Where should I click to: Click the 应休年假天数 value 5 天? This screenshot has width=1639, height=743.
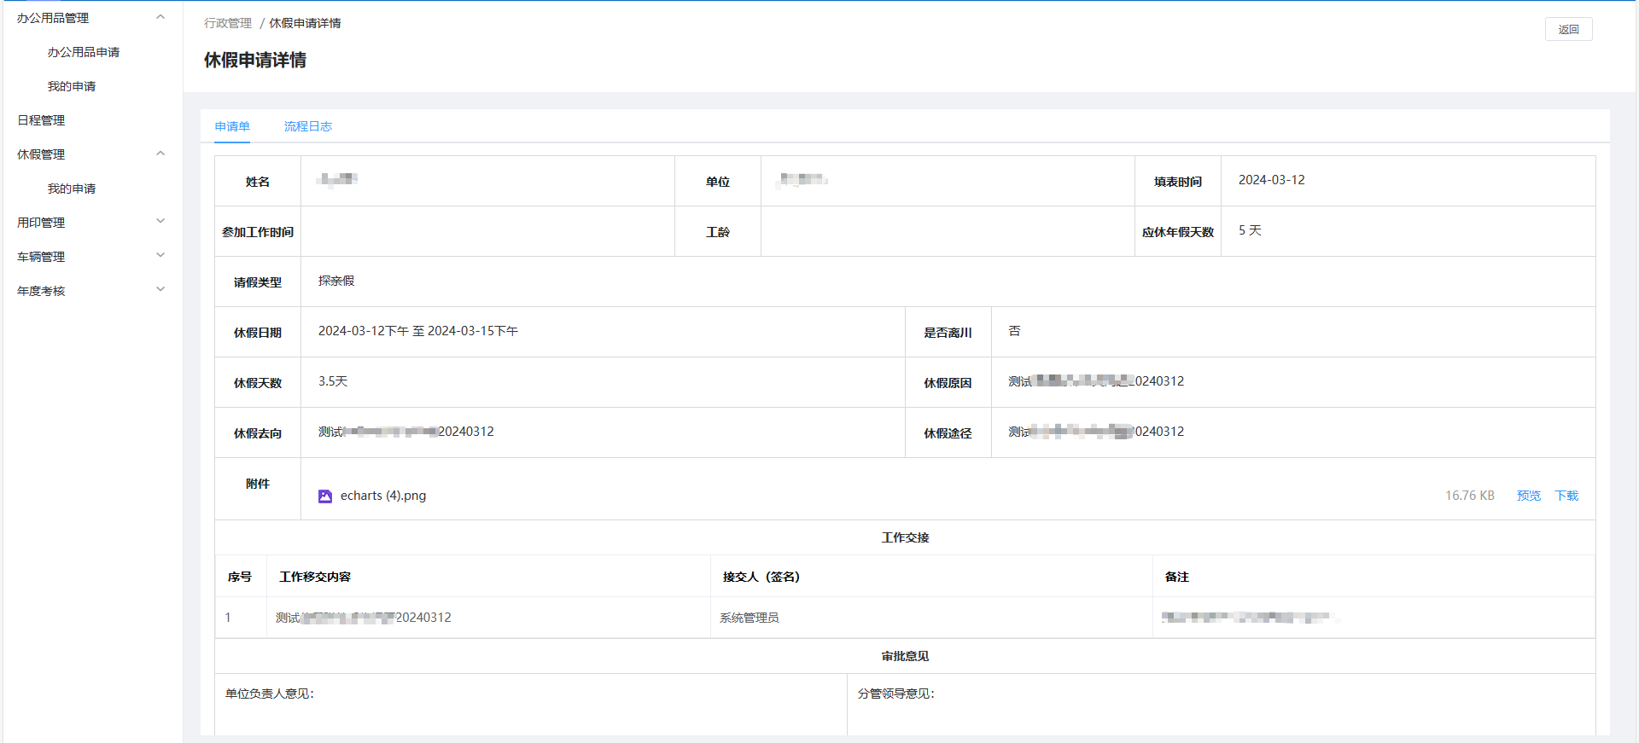click(x=1250, y=230)
